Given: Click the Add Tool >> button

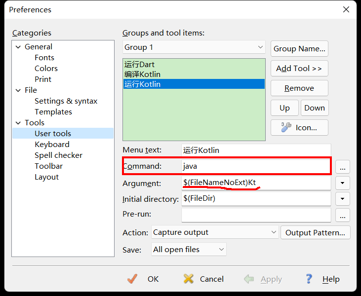Looking at the screenshot, I should tap(299, 68).
